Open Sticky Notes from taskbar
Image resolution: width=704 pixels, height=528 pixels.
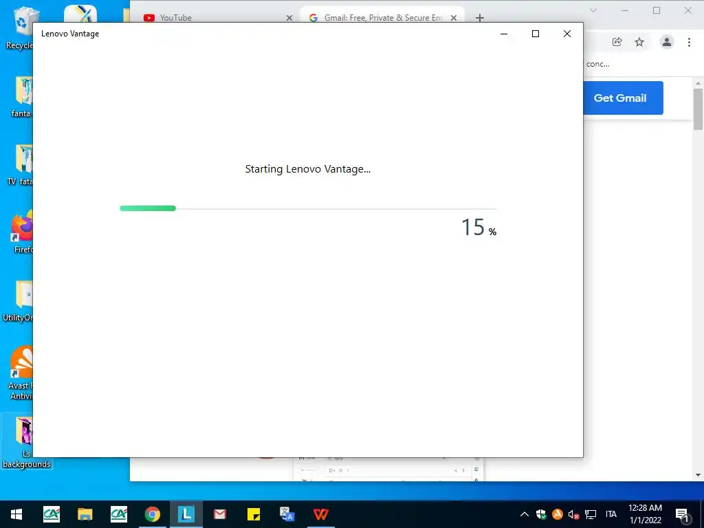pos(253,514)
